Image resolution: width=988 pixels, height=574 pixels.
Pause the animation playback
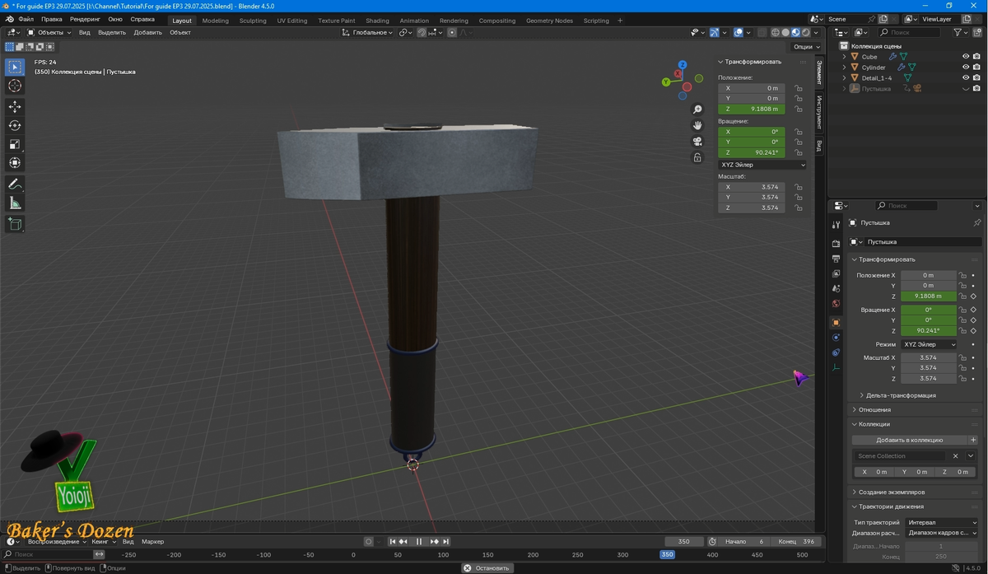pyautogui.click(x=419, y=541)
